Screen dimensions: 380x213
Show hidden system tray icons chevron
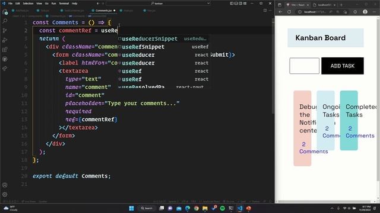[x=332, y=208]
